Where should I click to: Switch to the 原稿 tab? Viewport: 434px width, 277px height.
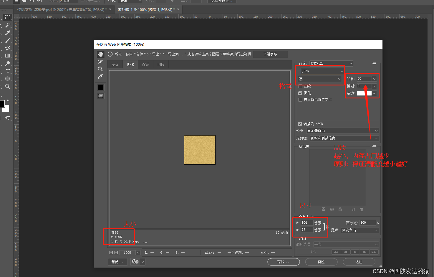pos(115,65)
